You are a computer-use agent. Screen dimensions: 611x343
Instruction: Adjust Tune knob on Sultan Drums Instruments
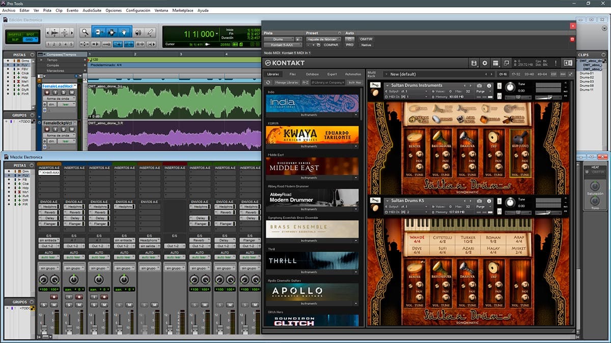pos(510,87)
